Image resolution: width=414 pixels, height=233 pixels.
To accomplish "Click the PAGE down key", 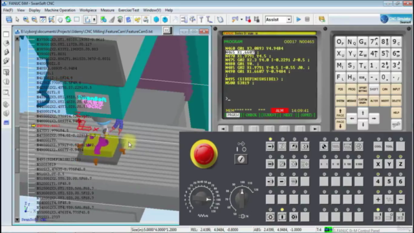I will 340,124.
